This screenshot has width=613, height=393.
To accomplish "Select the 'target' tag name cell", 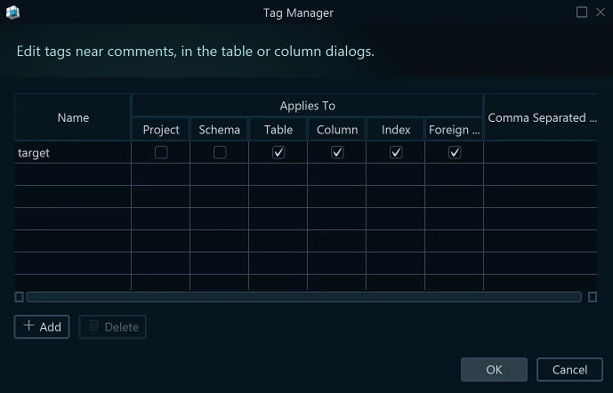I will pos(73,152).
